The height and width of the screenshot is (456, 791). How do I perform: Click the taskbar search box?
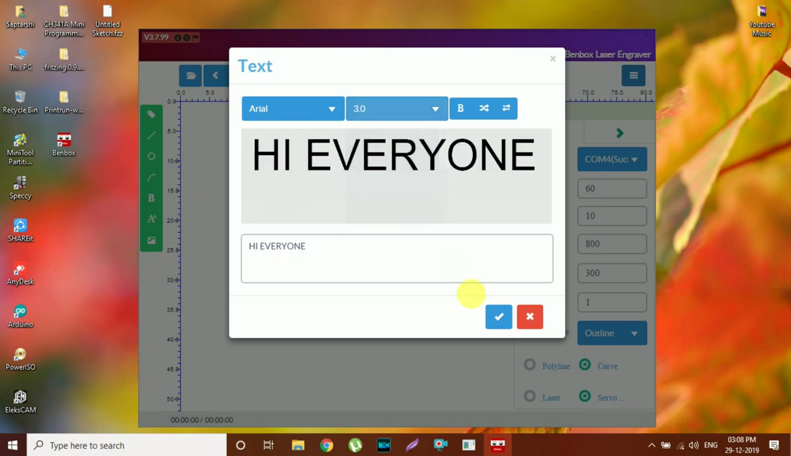(127, 445)
